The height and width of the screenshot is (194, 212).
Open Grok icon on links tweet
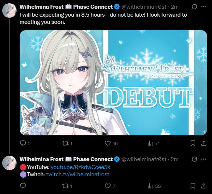pyautogui.click(x=194, y=159)
